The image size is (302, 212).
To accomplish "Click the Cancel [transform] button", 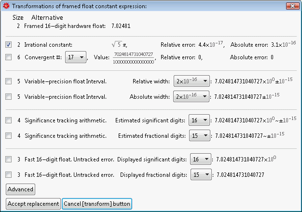I will (x=96, y=204).
